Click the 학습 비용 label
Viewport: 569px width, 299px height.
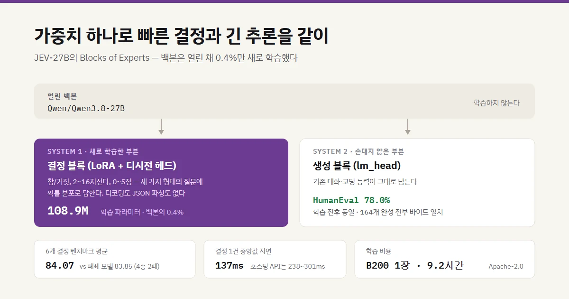tap(379, 251)
